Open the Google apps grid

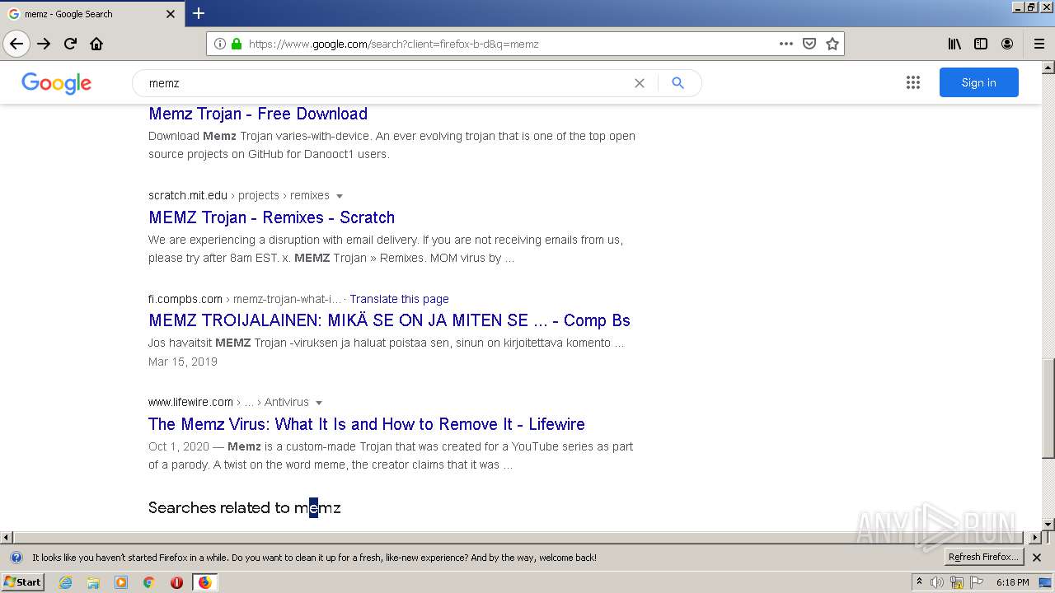coord(912,82)
